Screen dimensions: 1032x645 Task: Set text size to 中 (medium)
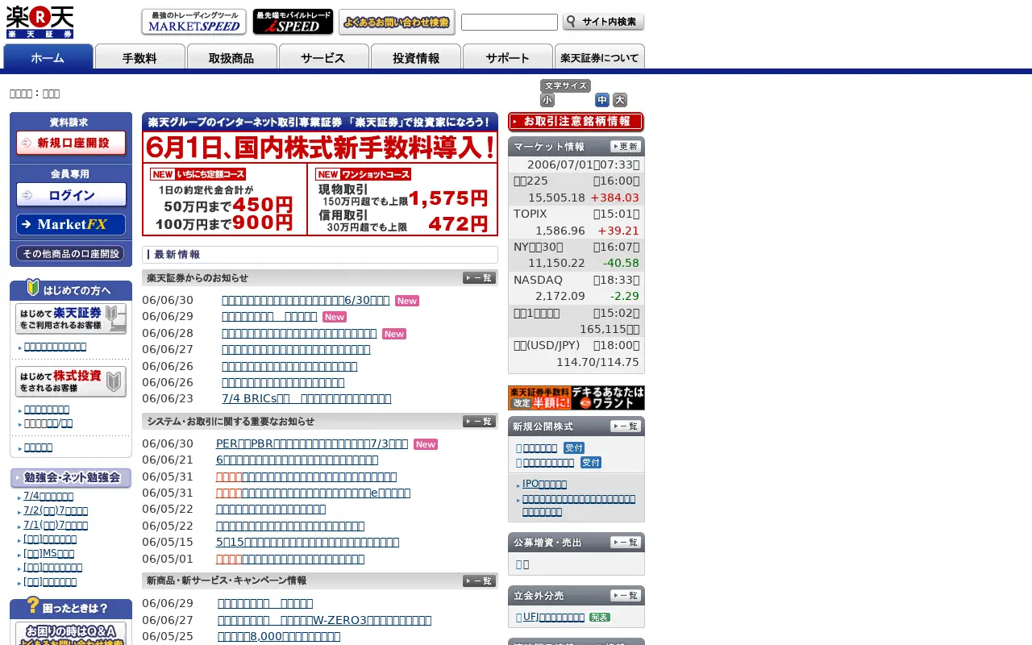click(602, 100)
